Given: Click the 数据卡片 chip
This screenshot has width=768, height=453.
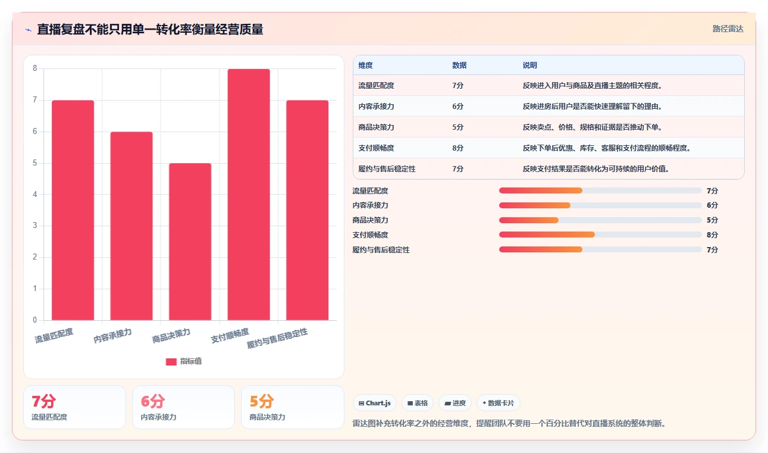Looking at the screenshot, I should pyautogui.click(x=499, y=403).
